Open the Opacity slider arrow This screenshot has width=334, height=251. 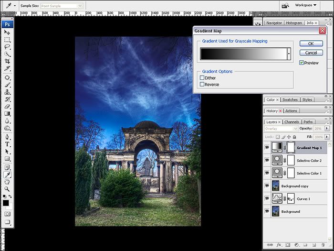(326, 129)
